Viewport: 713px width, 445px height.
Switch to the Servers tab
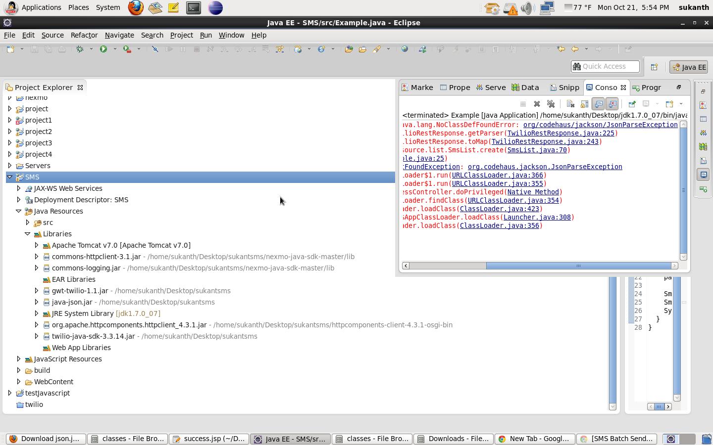coord(491,88)
